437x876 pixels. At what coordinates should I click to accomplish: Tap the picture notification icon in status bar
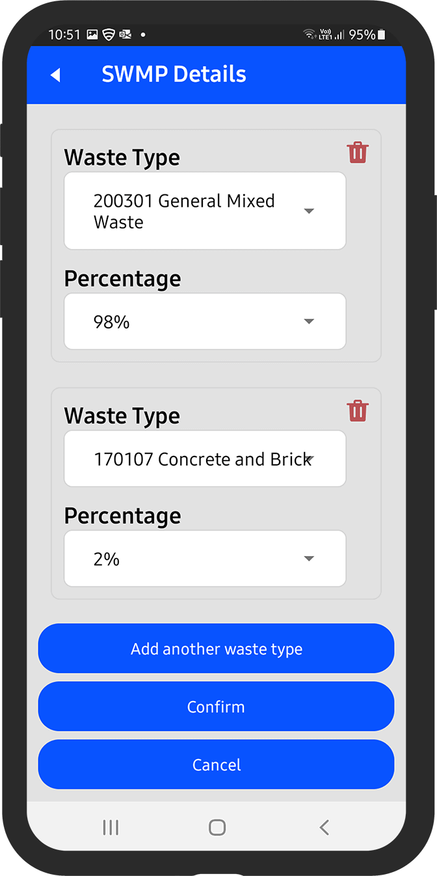coord(92,34)
